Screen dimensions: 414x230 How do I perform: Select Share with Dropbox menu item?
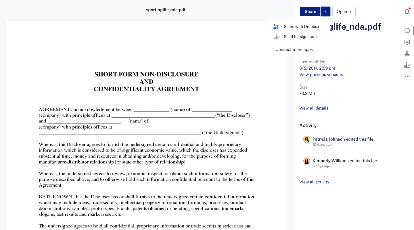tap(301, 27)
